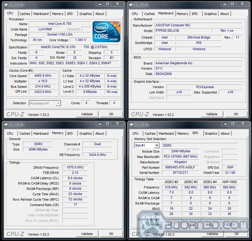Choose Memory tab in the SPD window
This screenshot has width=252, height=241.
[x=183, y=133]
